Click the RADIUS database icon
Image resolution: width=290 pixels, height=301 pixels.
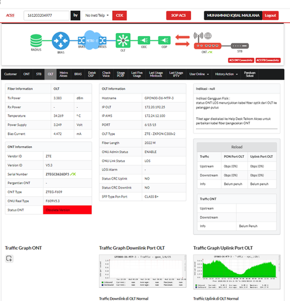coord(36,40)
